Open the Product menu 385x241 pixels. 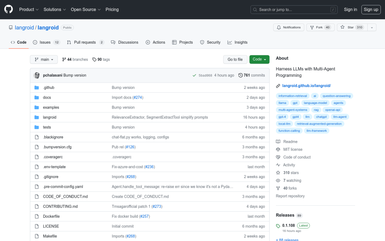coord(29,9)
